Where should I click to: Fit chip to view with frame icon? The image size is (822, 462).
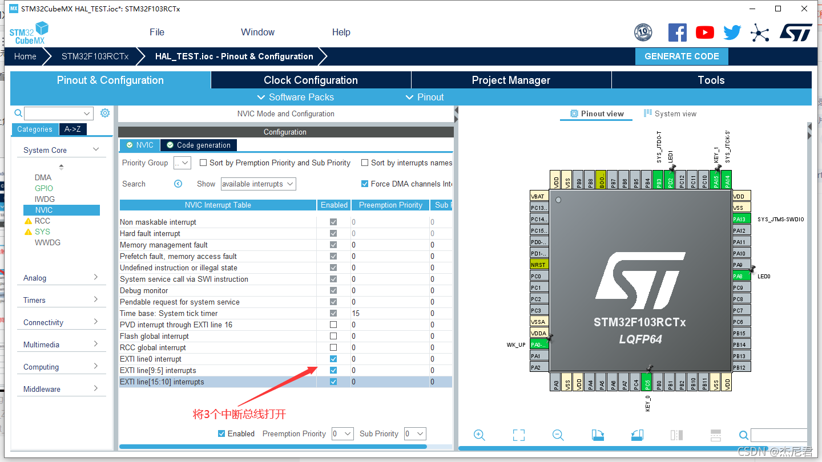(x=519, y=435)
